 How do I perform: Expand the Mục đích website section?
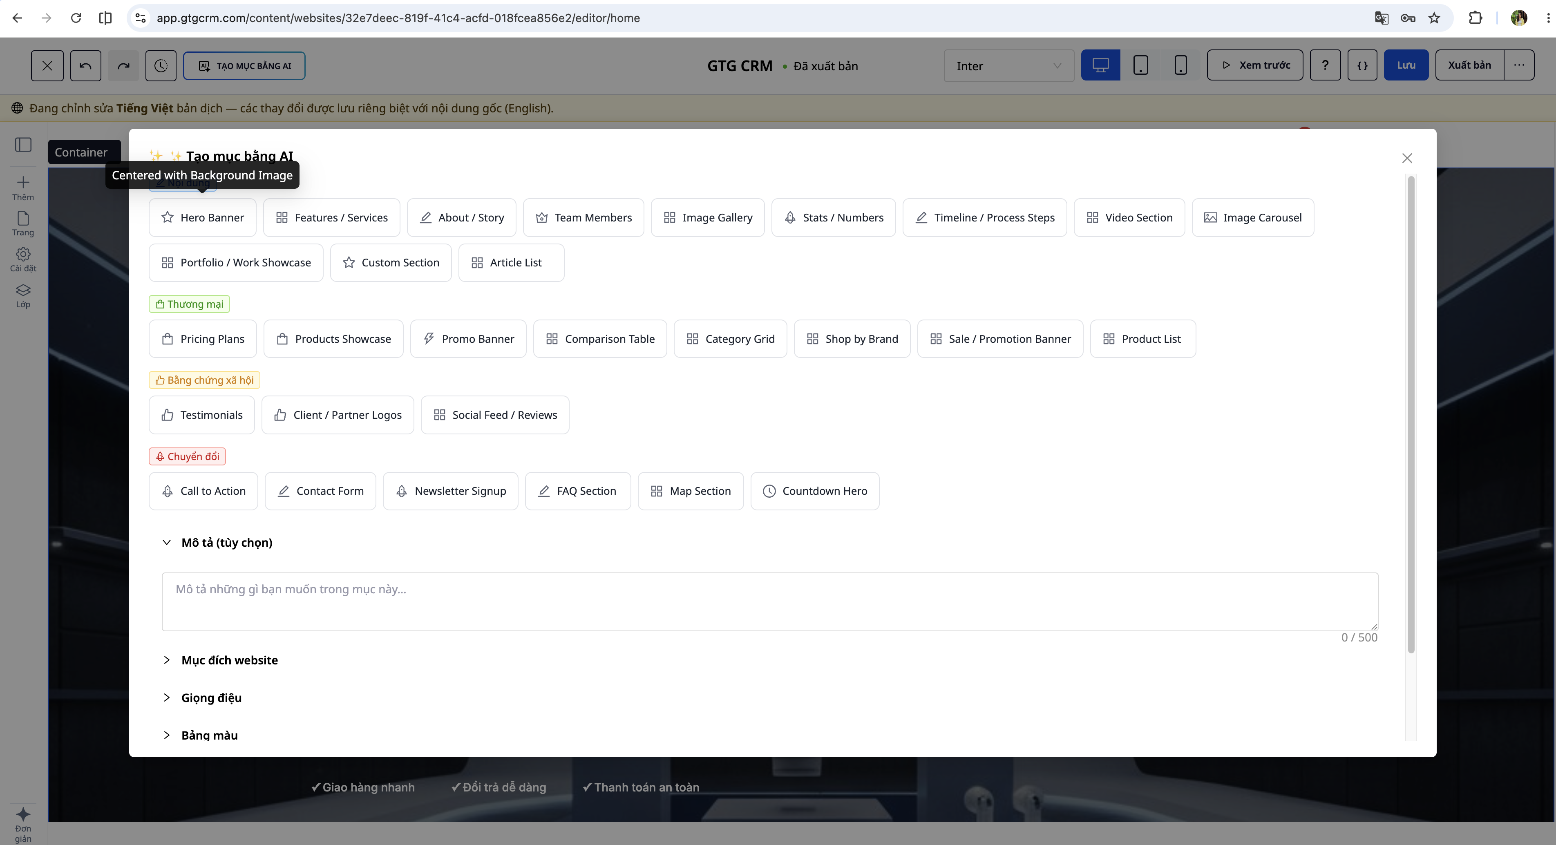tap(221, 660)
